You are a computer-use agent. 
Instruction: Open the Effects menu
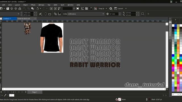click(33, 5)
